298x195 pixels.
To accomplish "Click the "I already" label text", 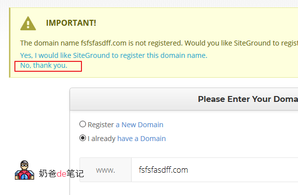I will point(102,139).
